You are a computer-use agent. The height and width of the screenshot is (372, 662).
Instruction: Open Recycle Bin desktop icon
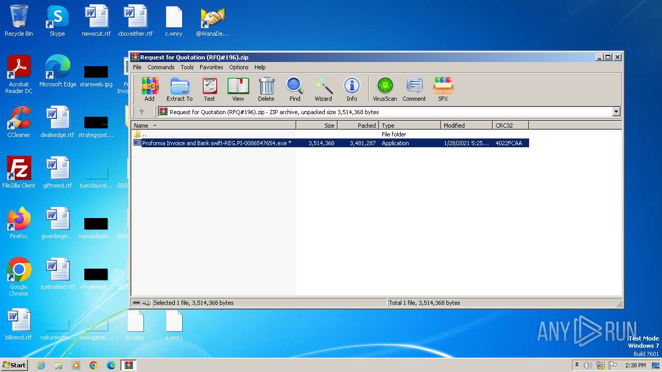coord(19,21)
